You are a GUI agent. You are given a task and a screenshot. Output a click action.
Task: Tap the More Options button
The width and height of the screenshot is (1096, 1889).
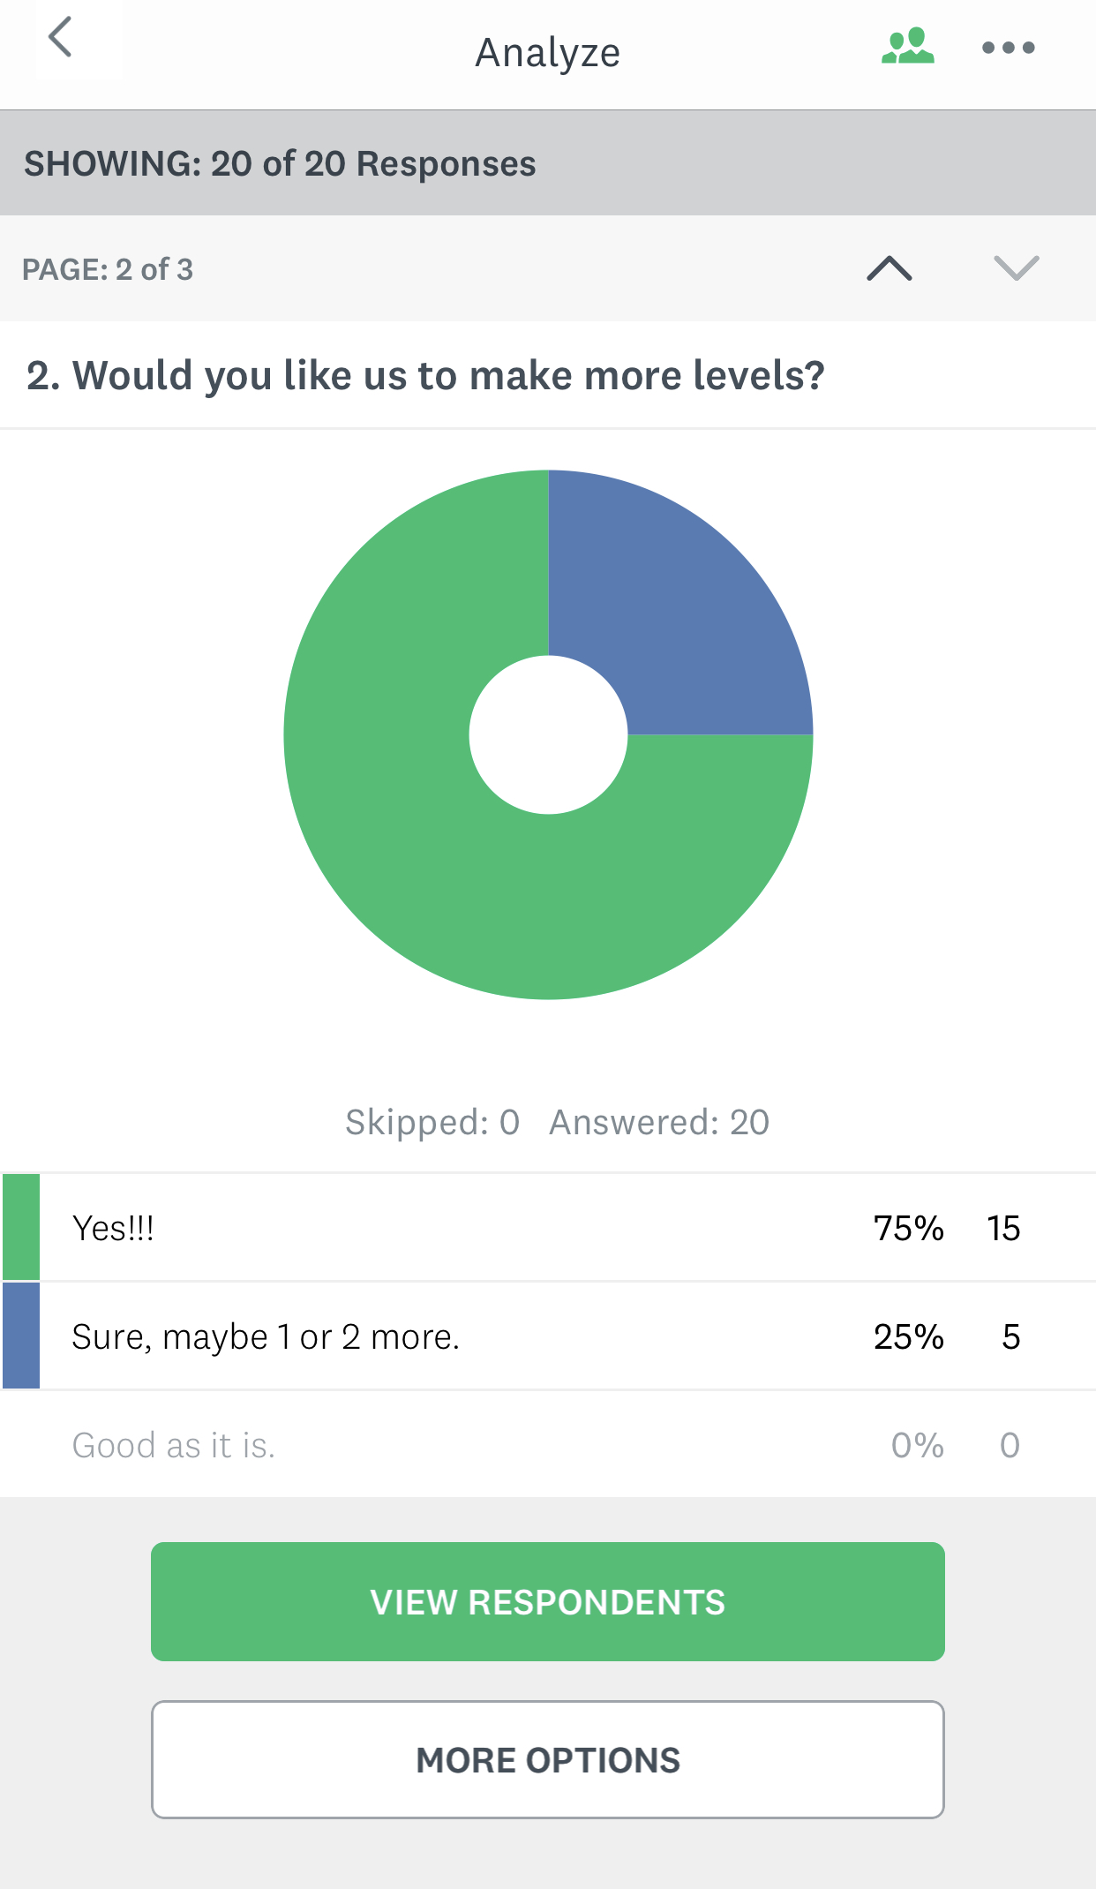[x=547, y=1759]
